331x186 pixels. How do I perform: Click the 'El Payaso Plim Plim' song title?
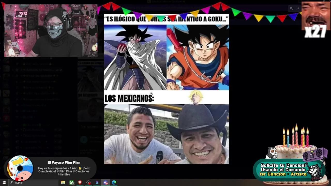click(64, 162)
